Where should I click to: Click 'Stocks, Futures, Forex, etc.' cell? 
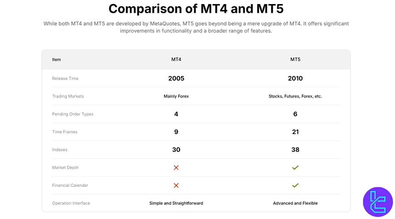click(x=295, y=96)
